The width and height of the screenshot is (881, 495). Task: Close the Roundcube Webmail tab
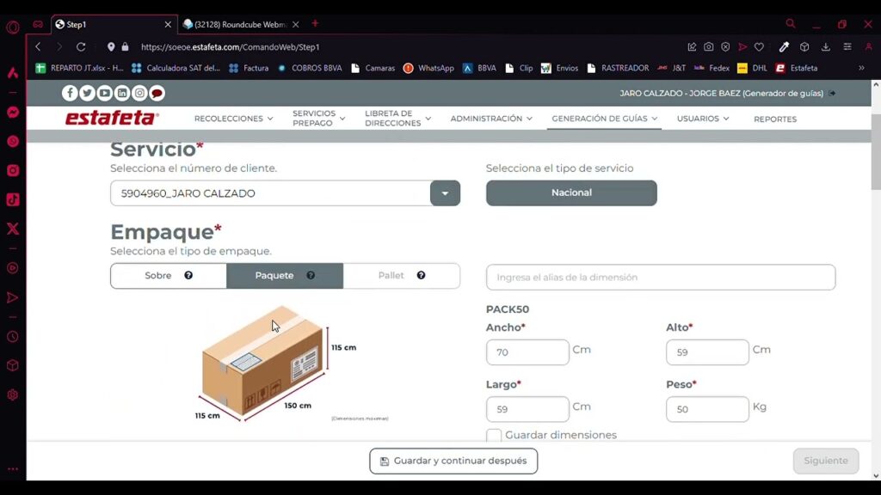(x=296, y=25)
